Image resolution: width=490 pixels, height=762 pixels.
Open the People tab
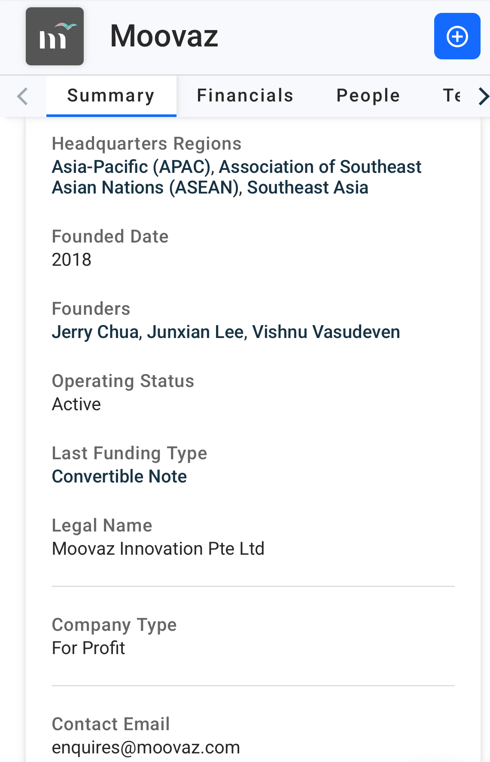[368, 96]
